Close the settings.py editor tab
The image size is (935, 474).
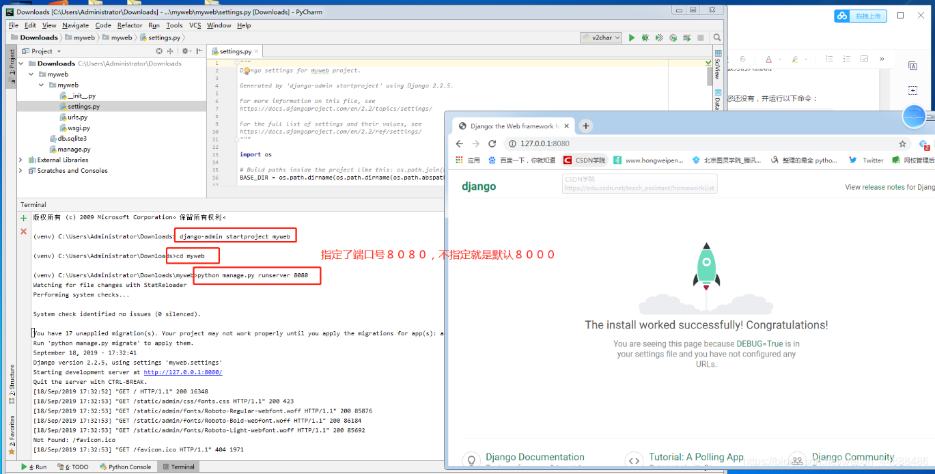(257, 51)
